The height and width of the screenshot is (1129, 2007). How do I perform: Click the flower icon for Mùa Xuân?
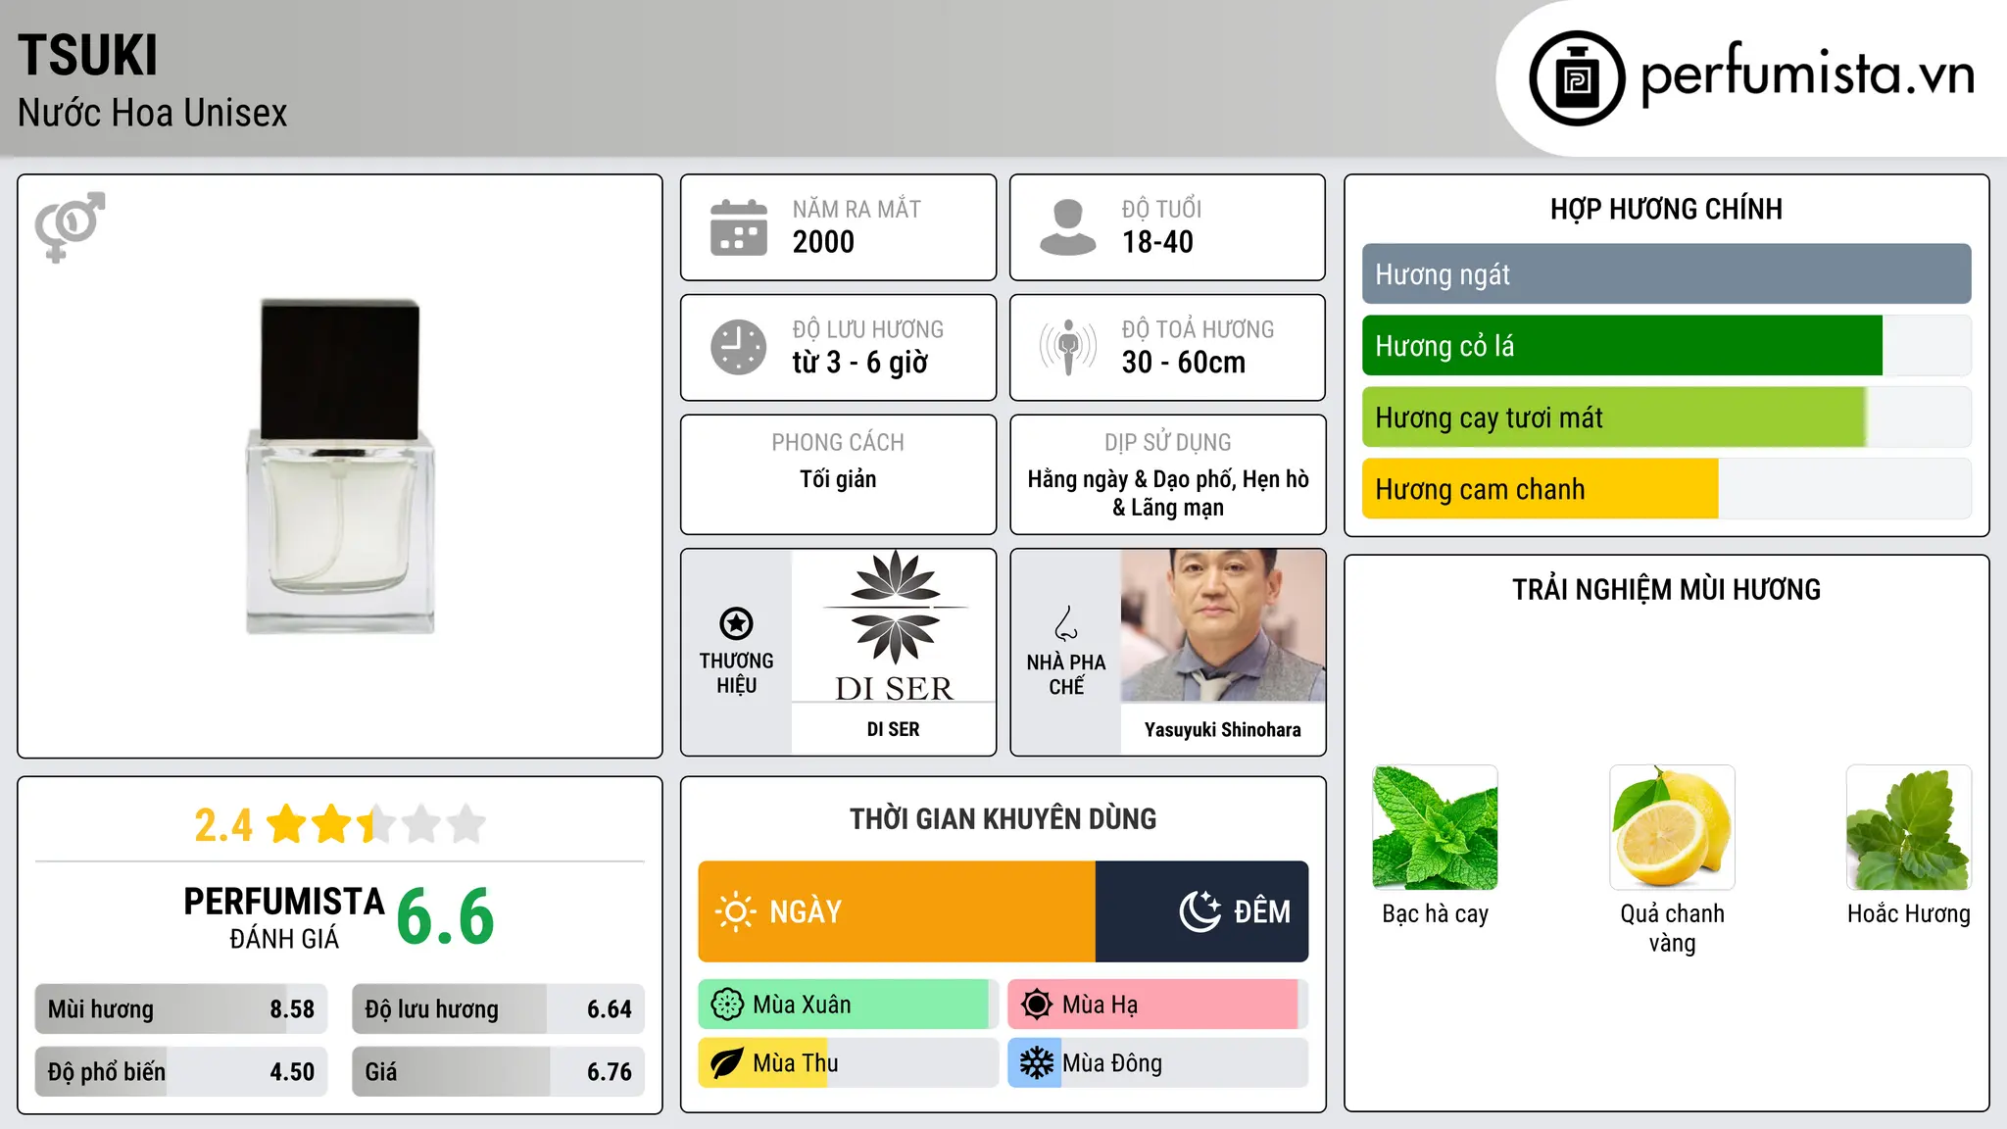coord(727,1005)
